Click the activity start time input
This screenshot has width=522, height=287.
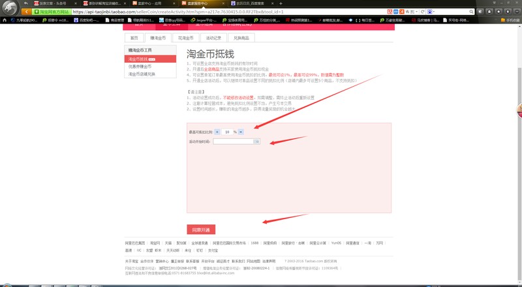coord(236,142)
